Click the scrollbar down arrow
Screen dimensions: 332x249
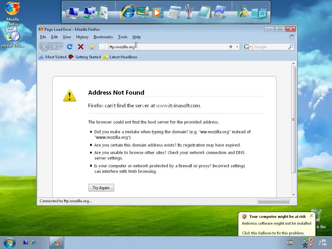pos(293,195)
